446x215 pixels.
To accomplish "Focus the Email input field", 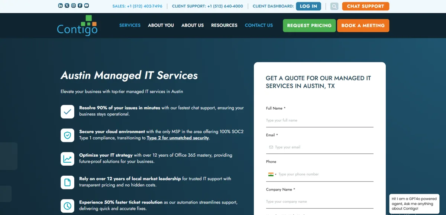I will [320, 147].
